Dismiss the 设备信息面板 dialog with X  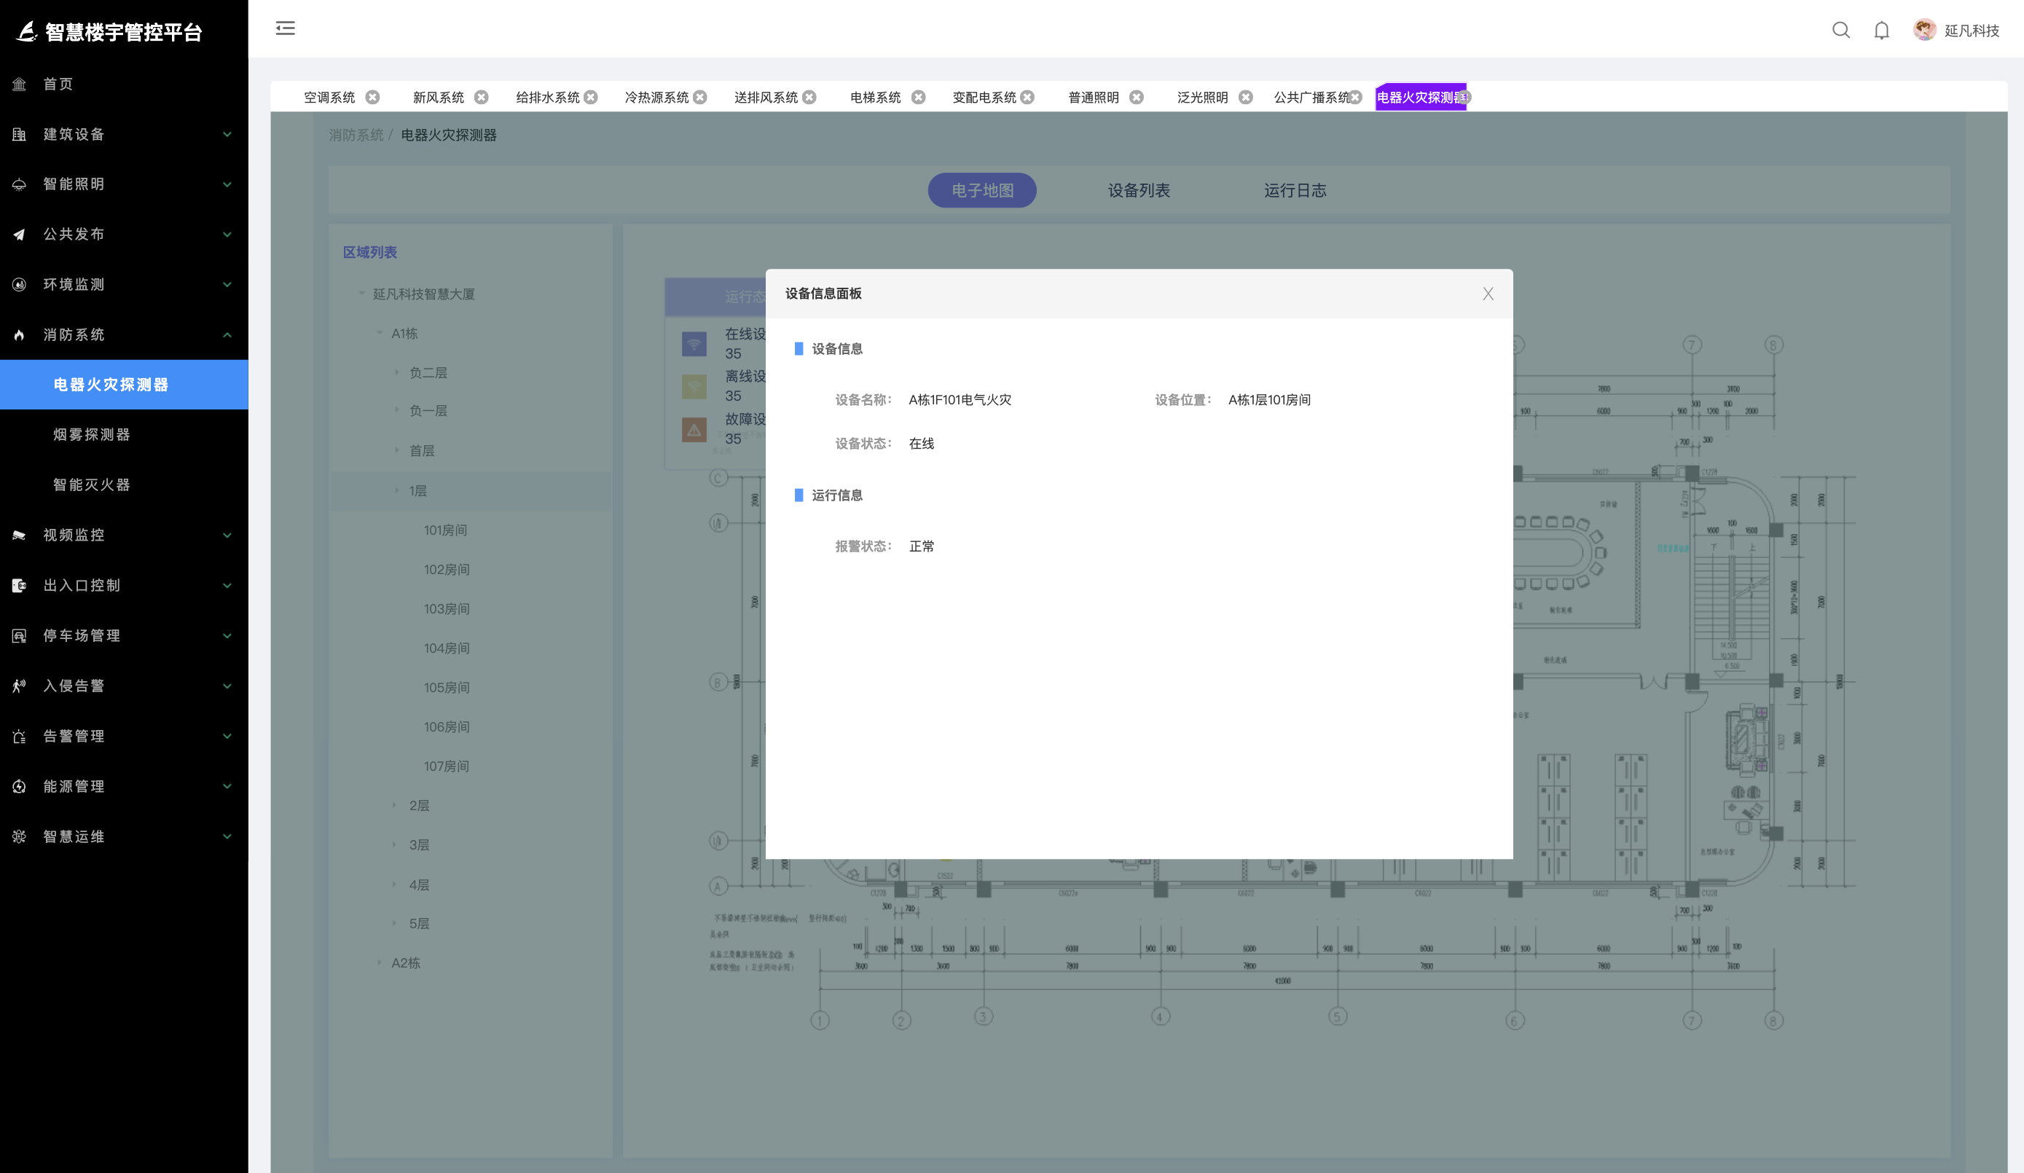1488,294
